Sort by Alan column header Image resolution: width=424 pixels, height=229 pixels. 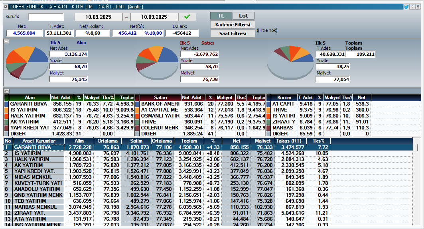(30, 98)
